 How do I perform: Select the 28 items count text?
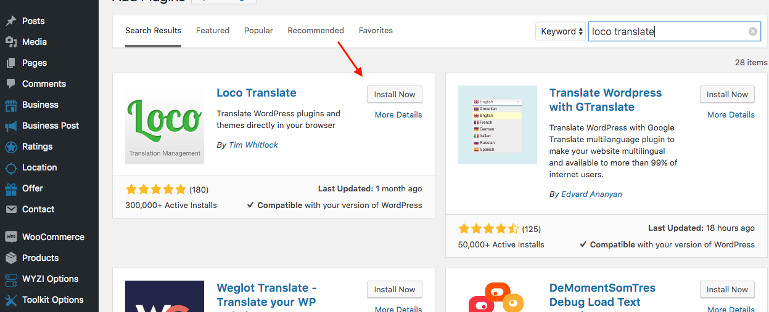751,62
